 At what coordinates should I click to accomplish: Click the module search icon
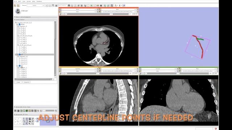56,5
